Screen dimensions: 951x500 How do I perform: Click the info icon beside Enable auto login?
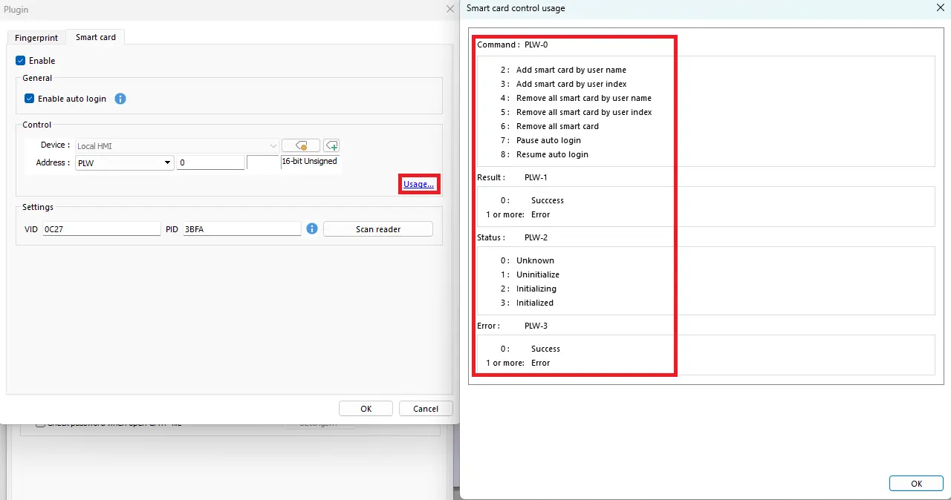(120, 98)
